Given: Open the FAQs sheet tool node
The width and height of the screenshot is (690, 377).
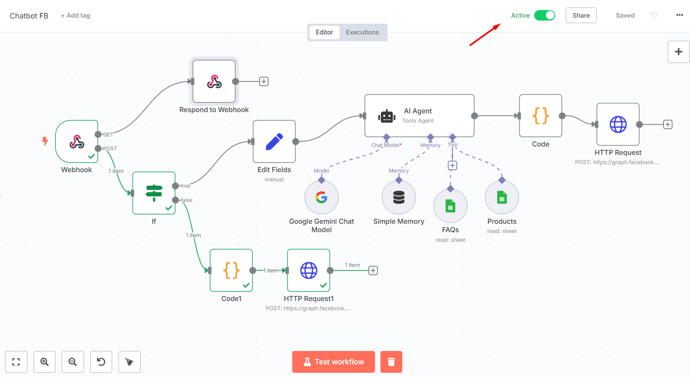Looking at the screenshot, I should [x=451, y=206].
